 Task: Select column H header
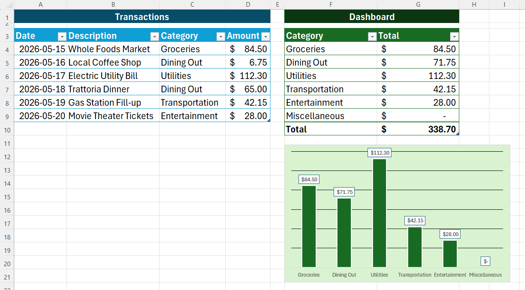pyautogui.click(x=474, y=4)
